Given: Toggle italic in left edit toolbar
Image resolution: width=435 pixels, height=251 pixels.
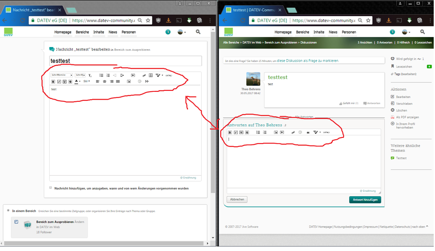Looking at the screenshot, I should pyautogui.click(x=59, y=81).
